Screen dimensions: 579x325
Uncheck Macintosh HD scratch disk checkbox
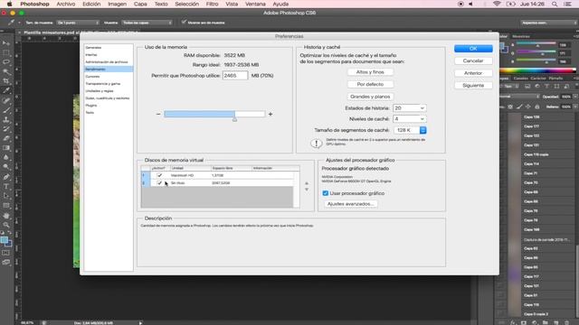click(159, 175)
